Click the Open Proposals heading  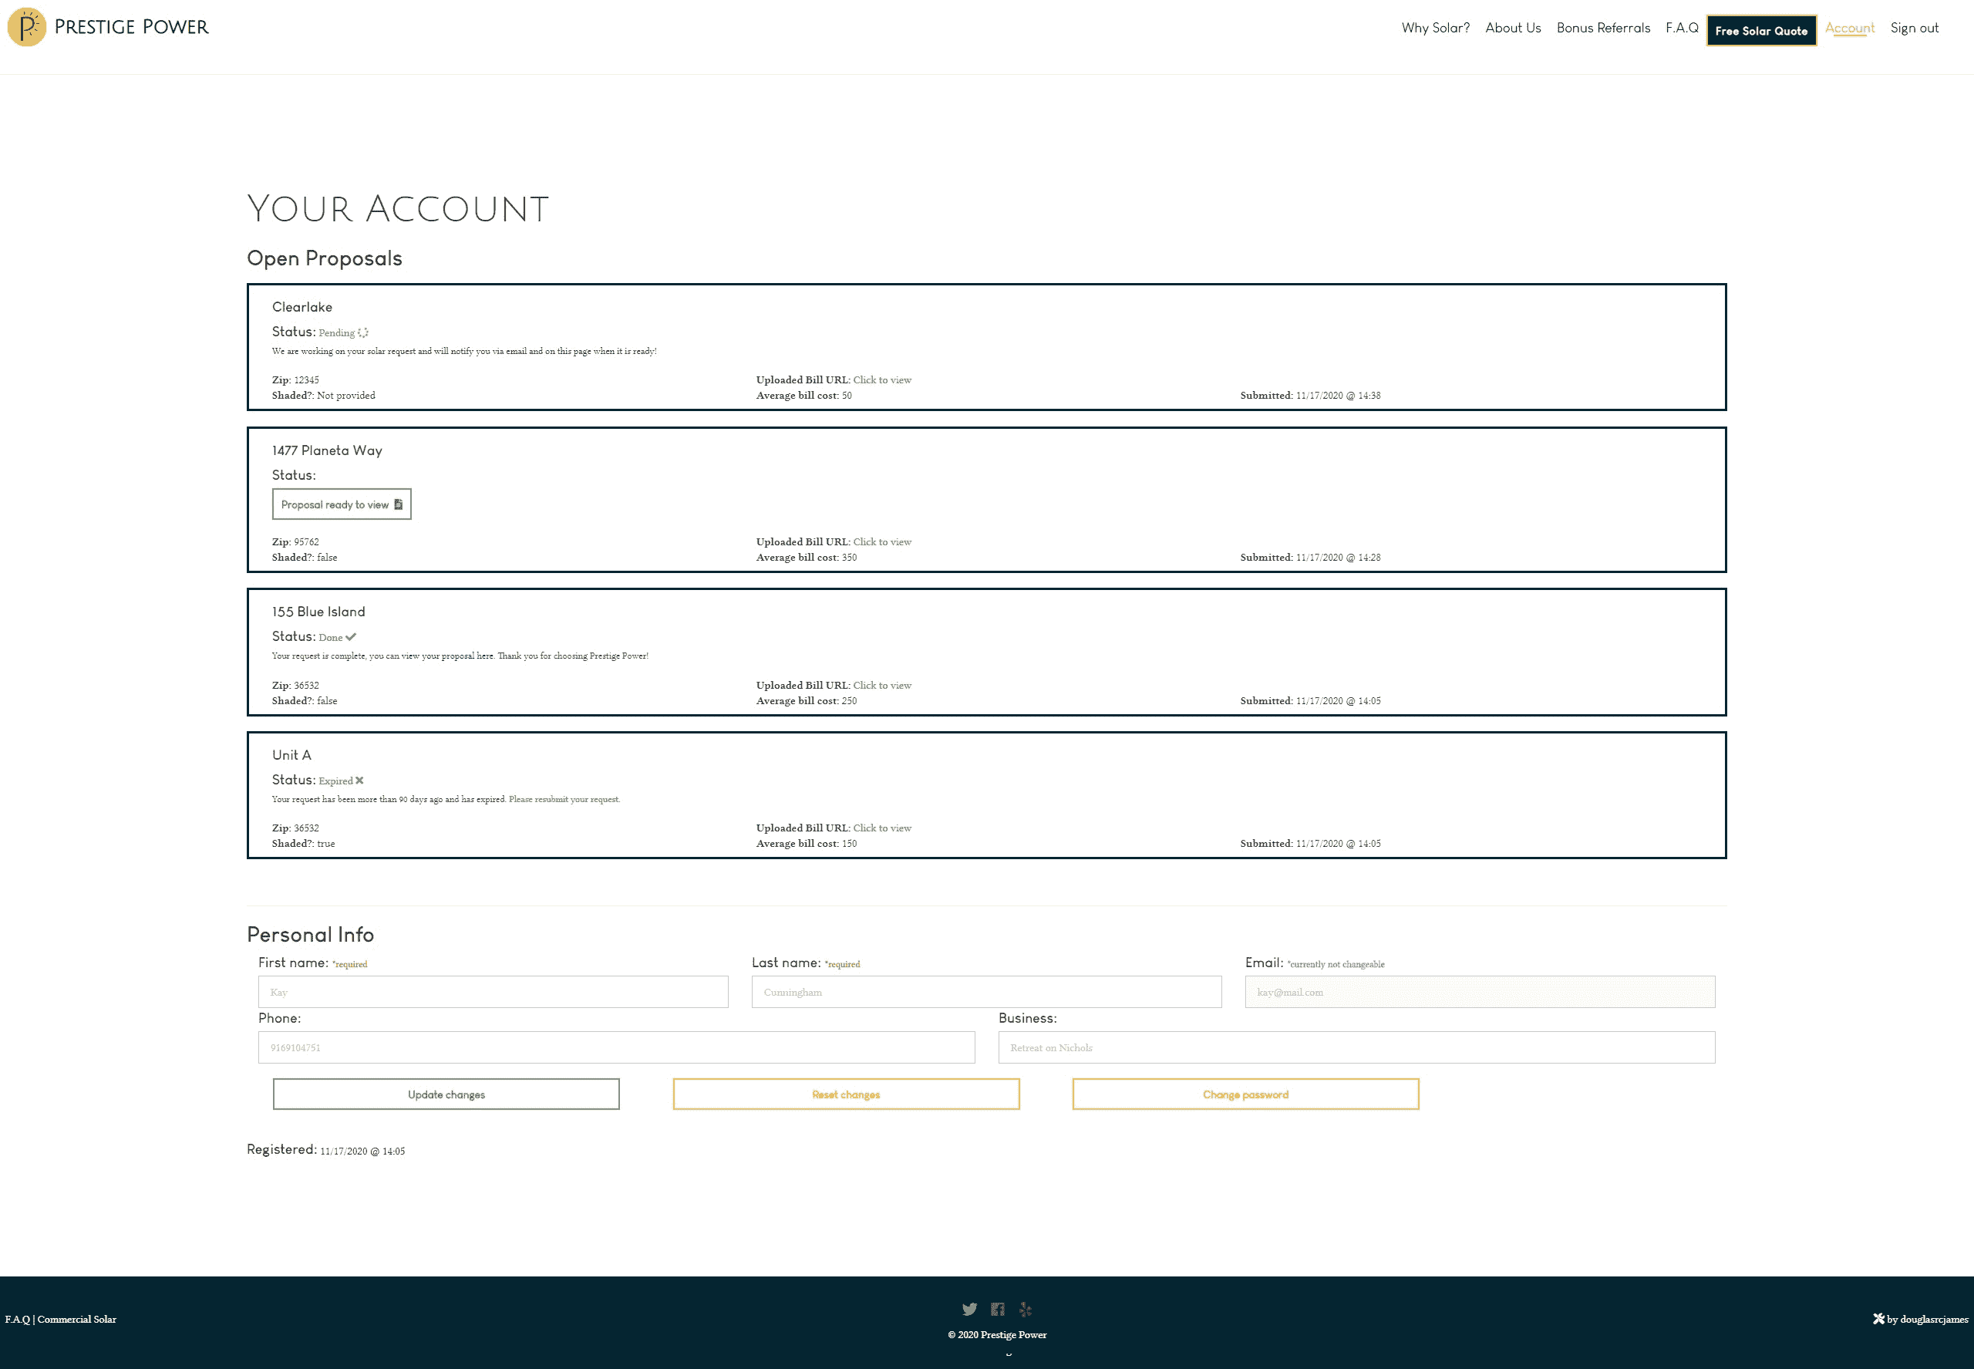324,258
